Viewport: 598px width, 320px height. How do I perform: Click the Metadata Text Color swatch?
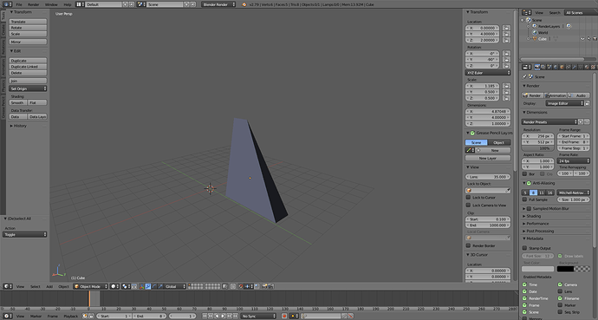click(537, 269)
